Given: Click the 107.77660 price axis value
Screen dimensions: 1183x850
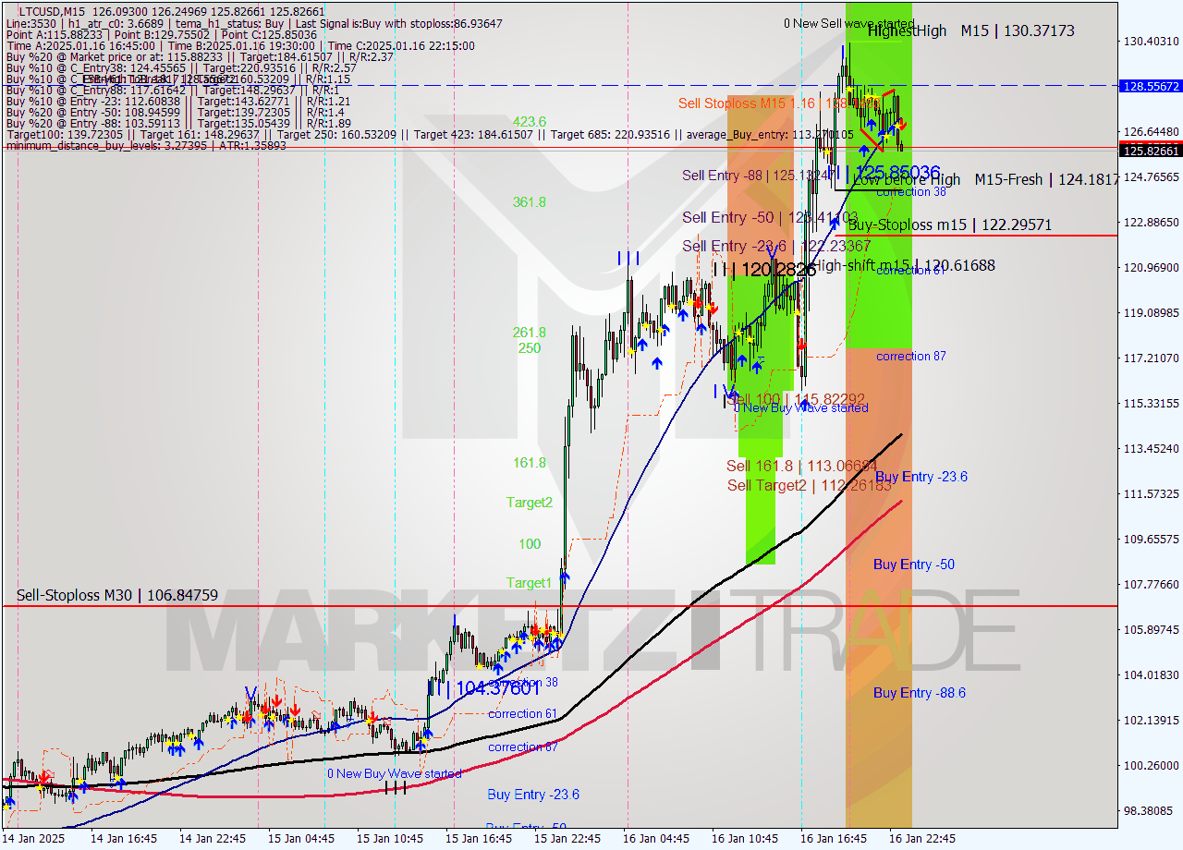Looking at the screenshot, I should click(x=1151, y=585).
